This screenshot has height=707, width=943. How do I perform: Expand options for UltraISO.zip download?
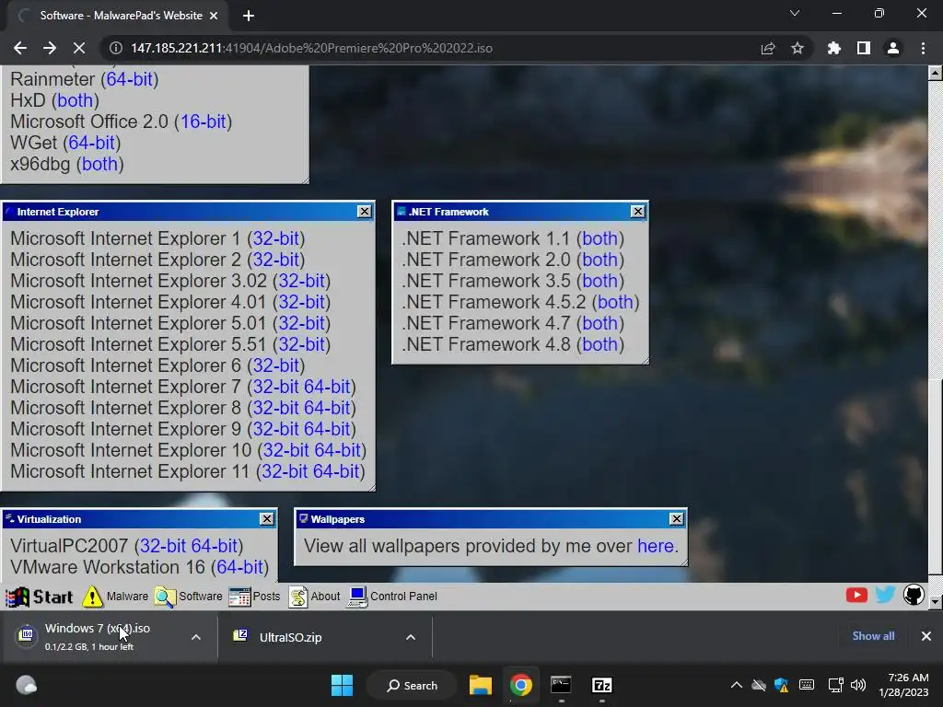click(411, 637)
